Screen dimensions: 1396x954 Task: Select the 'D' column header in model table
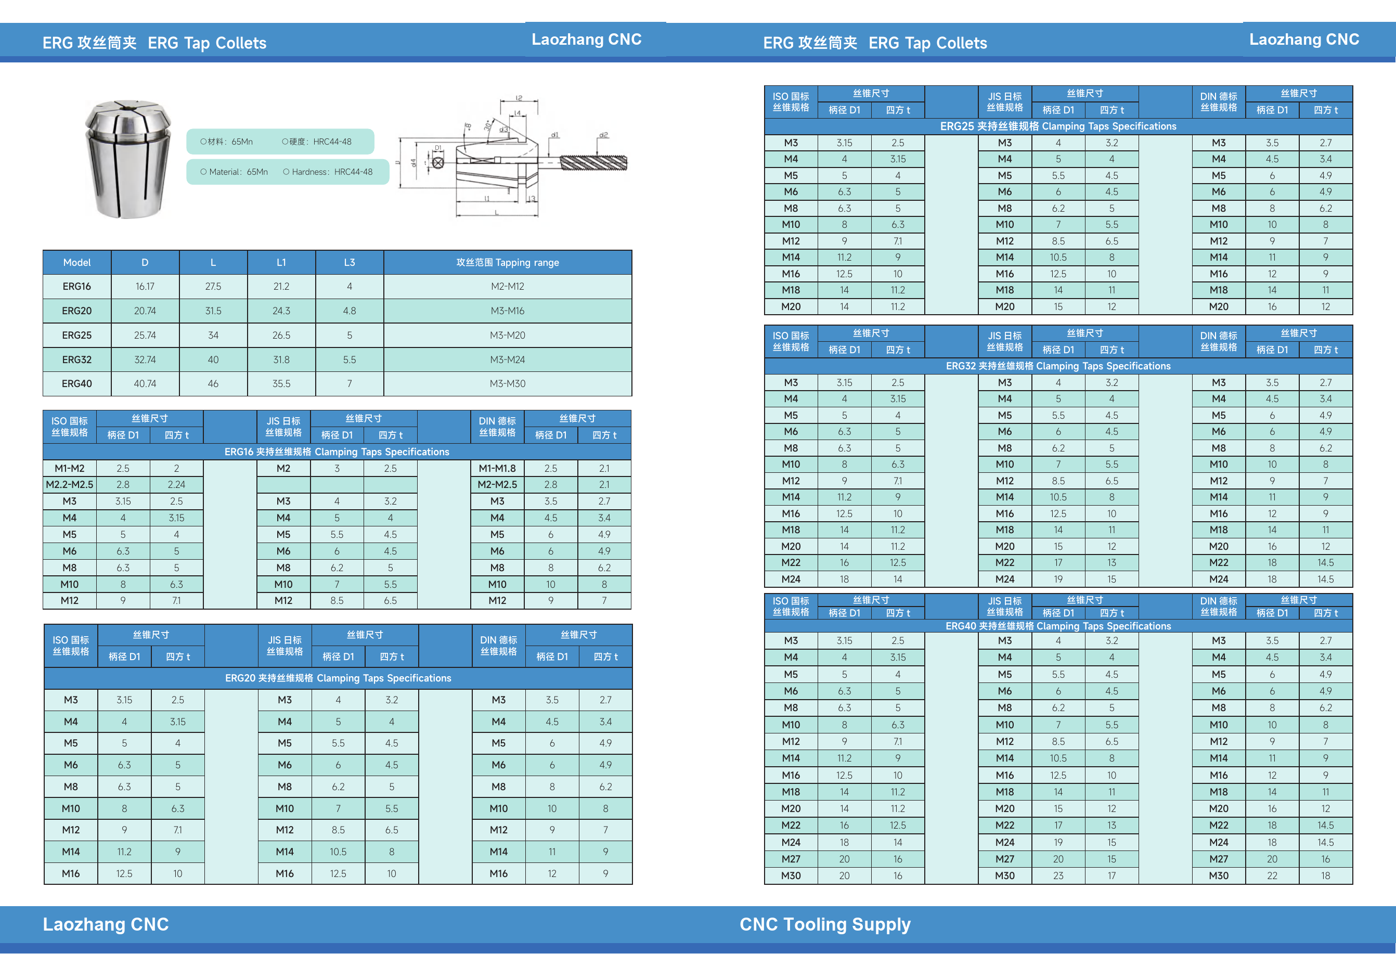[x=145, y=263]
